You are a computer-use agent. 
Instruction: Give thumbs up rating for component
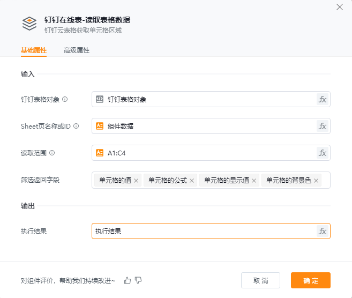point(128,280)
